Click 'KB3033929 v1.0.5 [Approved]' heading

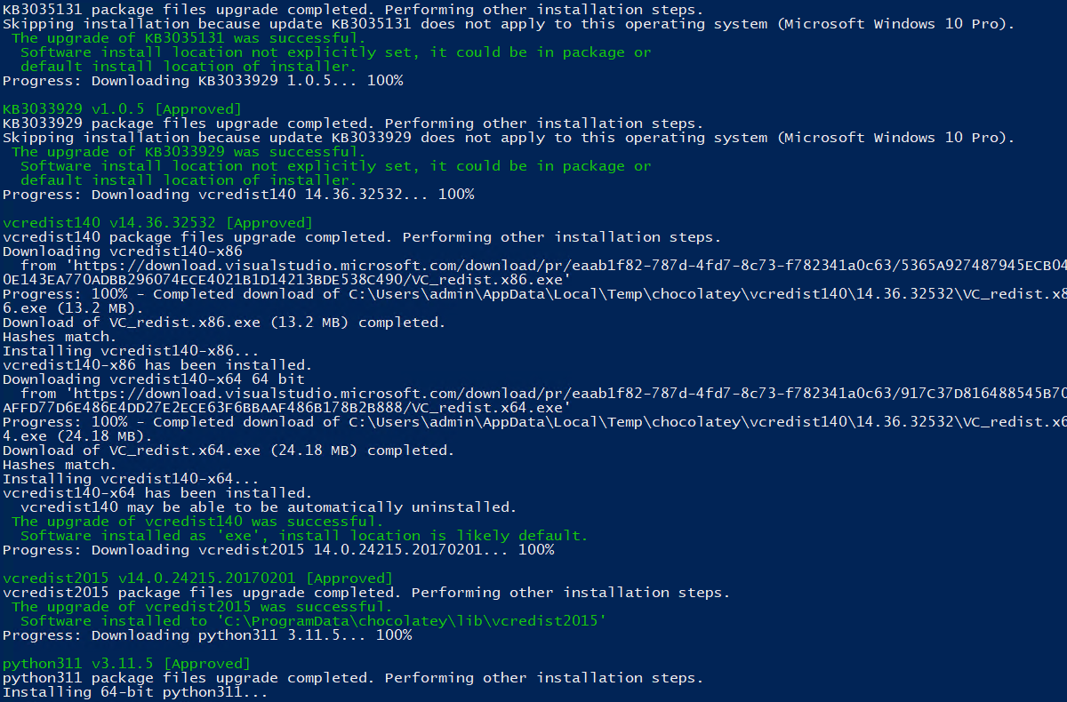point(122,109)
